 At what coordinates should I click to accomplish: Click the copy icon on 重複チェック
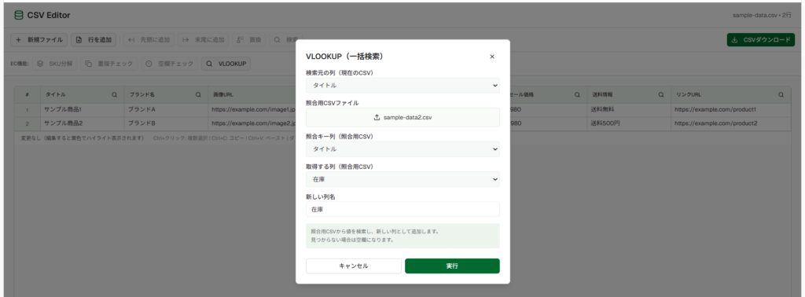tap(89, 64)
